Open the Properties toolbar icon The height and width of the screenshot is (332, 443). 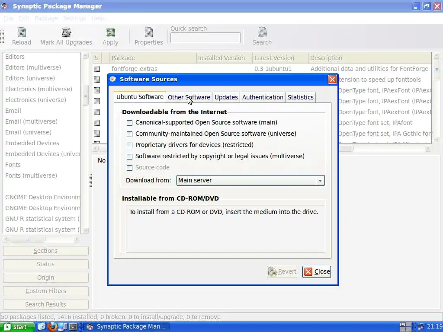coord(149,32)
